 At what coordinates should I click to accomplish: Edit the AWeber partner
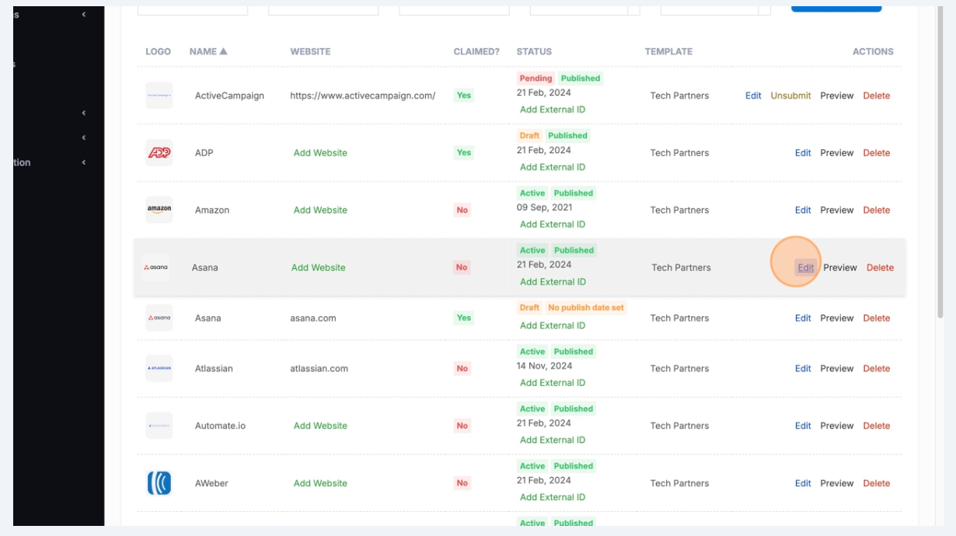click(803, 483)
